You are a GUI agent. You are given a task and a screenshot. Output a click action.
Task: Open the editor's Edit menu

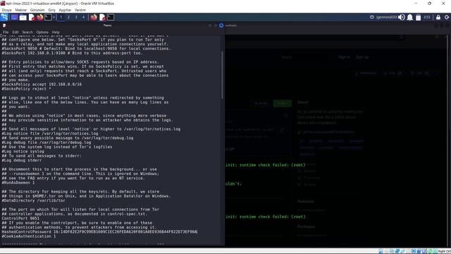(x=16, y=32)
